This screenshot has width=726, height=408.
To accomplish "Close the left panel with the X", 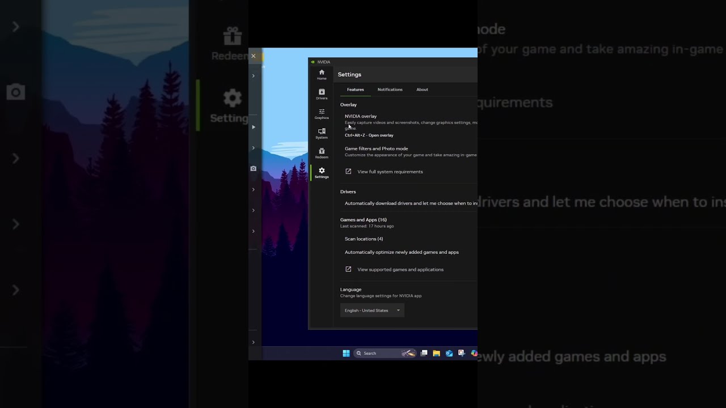I will tap(253, 56).
